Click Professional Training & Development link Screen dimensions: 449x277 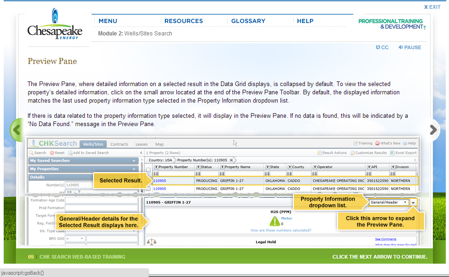[x=392, y=24]
